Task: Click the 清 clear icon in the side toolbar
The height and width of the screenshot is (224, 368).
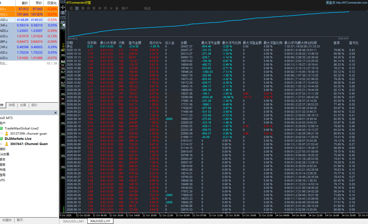Action: [x=63, y=13]
